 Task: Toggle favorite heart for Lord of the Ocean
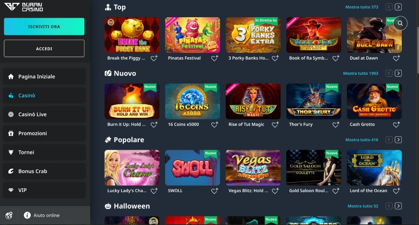pos(397,191)
